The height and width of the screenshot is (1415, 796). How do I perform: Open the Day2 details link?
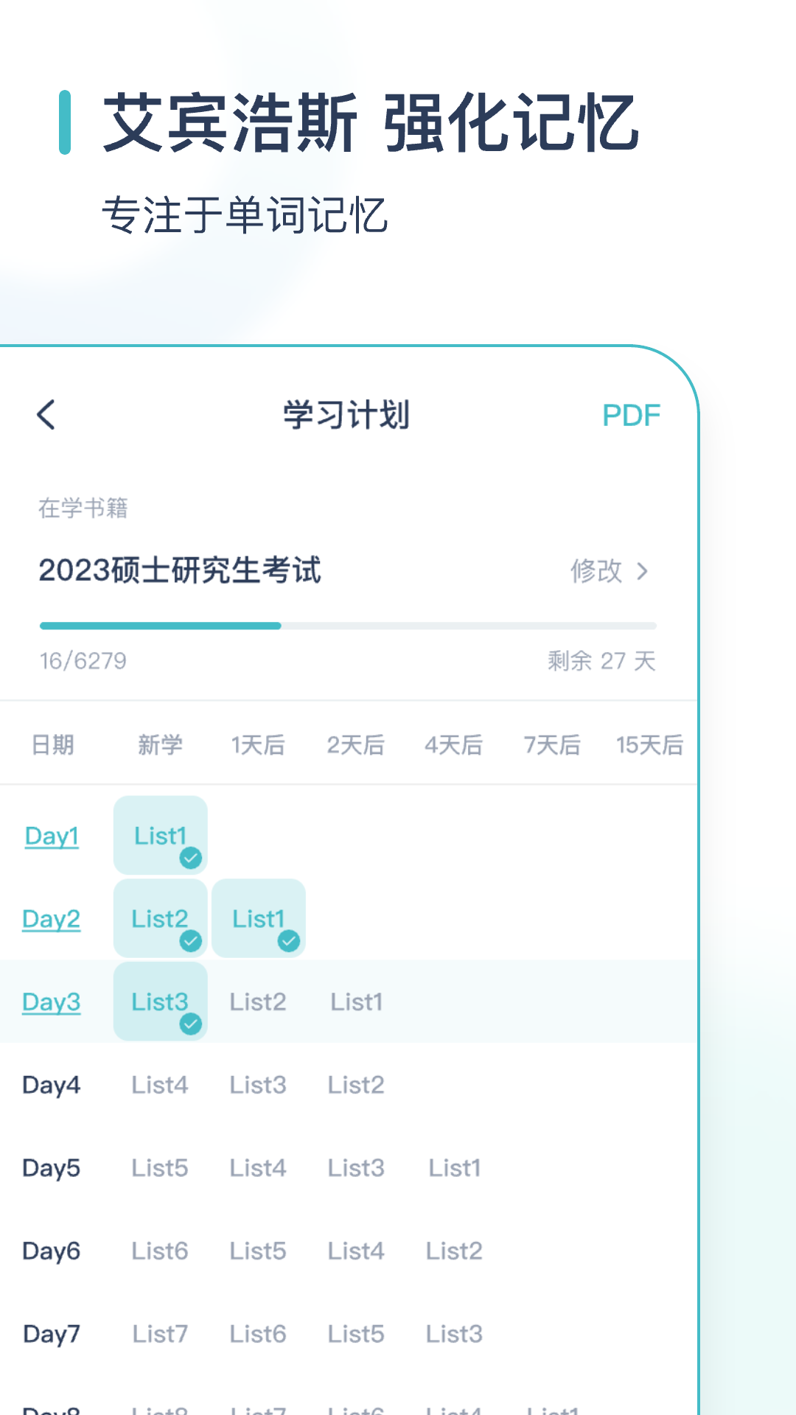[50, 919]
